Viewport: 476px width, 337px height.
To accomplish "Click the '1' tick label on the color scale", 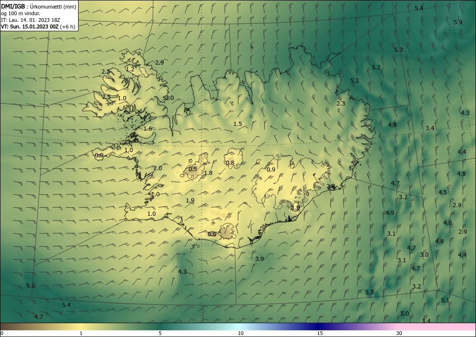I will click(x=81, y=334).
